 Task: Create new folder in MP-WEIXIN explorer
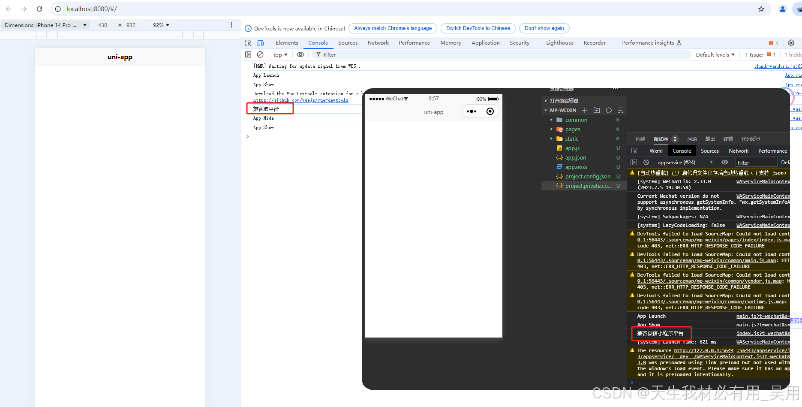[x=597, y=110]
